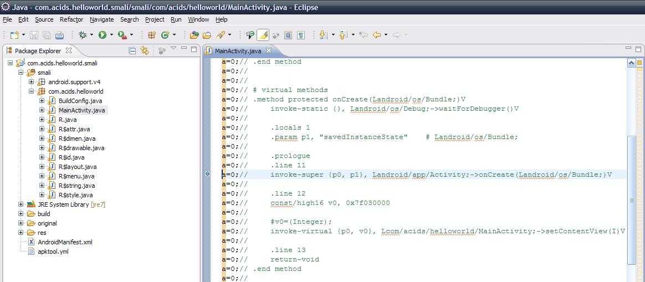
Task: Toggle the Skip All Breakpoints icon
Action: pyautogui.click(x=250, y=35)
